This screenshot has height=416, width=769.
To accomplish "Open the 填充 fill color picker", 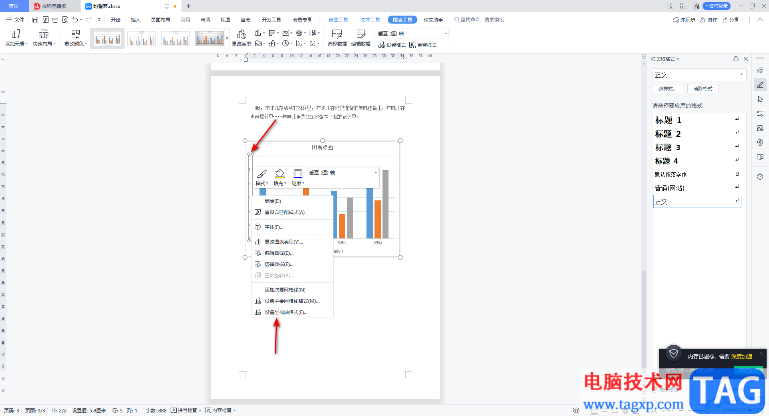I will 280,178.
